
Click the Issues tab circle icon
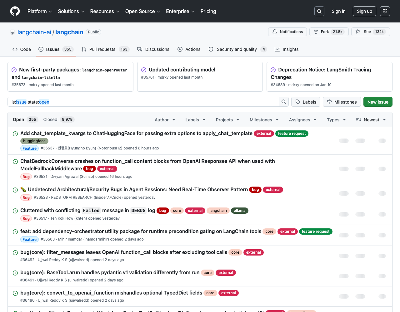coord(41,49)
